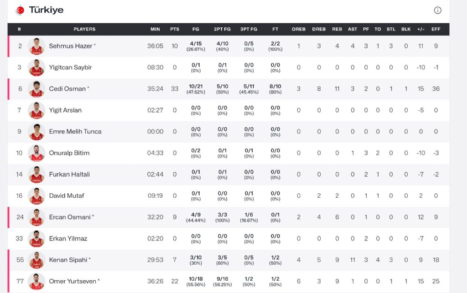Screen dimensions: 467x293
Task: Click the PLAYERS column header
Action: (x=84, y=29)
